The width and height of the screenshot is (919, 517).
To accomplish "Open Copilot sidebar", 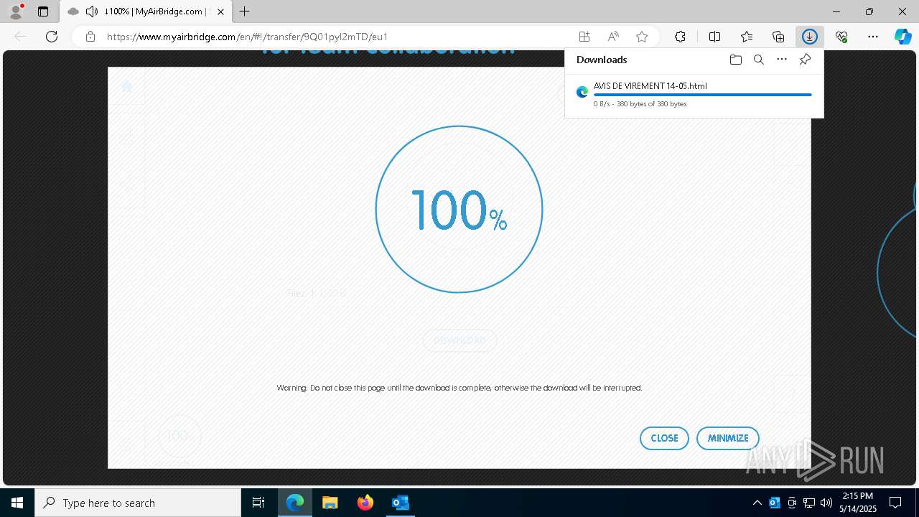I will [x=903, y=37].
